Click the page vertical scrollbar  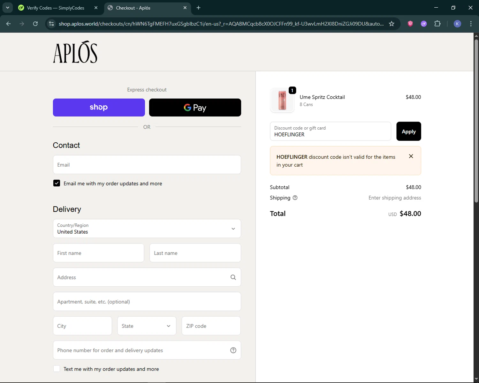pyautogui.click(x=476, y=121)
